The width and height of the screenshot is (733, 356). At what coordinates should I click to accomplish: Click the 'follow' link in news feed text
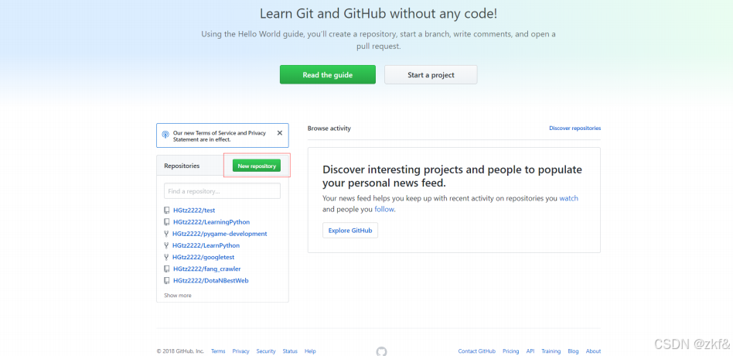point(384,210)
